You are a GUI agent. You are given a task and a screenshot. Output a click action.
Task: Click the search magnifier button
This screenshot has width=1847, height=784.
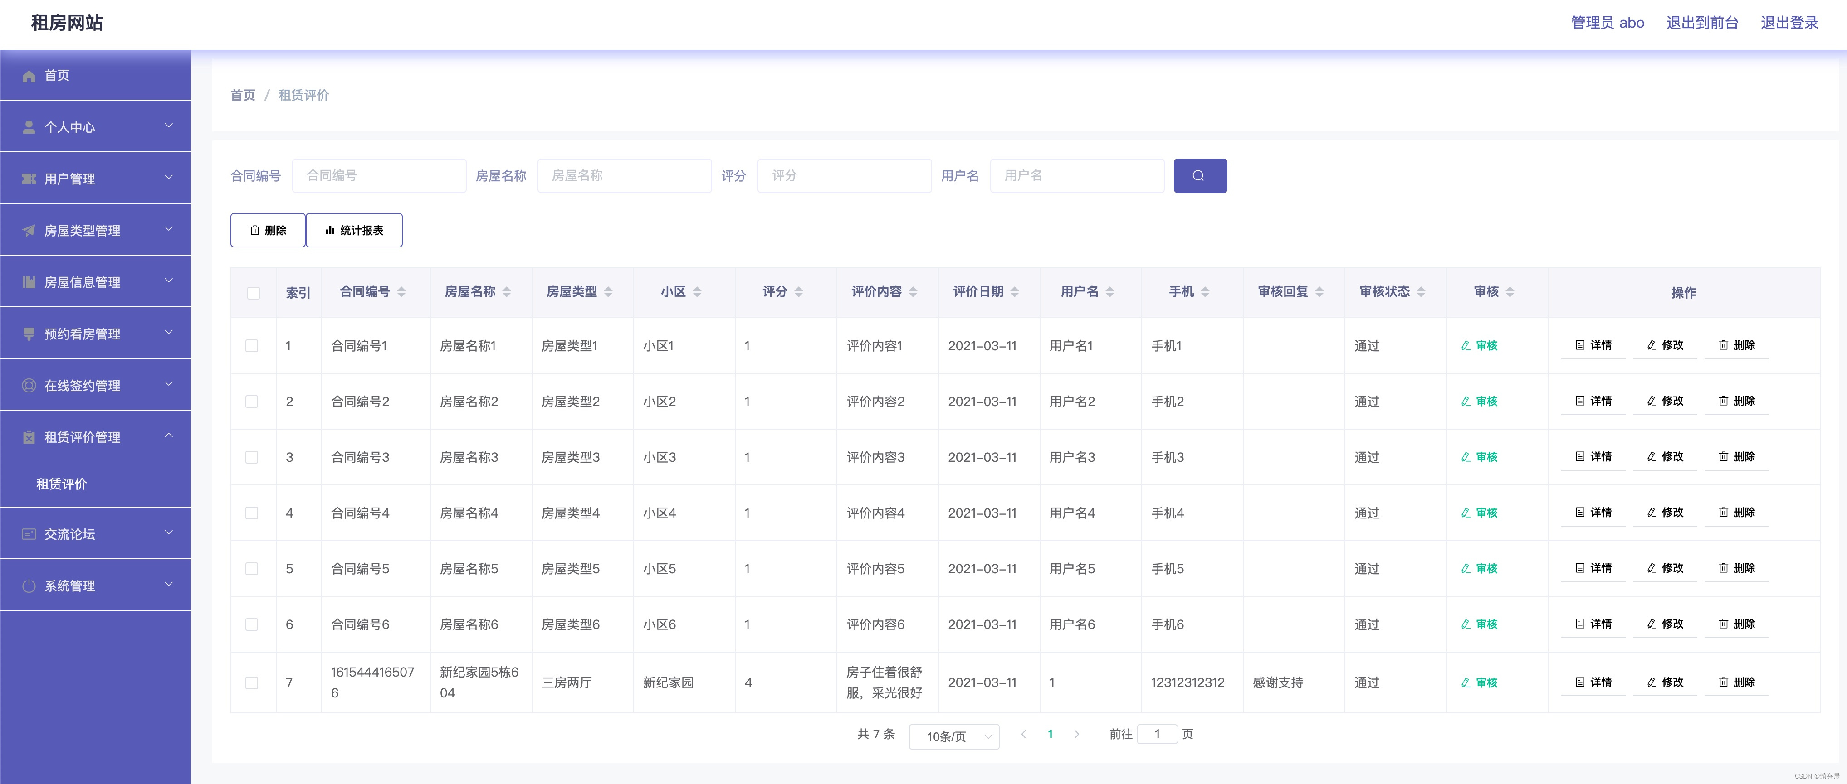click(1200, 175)
